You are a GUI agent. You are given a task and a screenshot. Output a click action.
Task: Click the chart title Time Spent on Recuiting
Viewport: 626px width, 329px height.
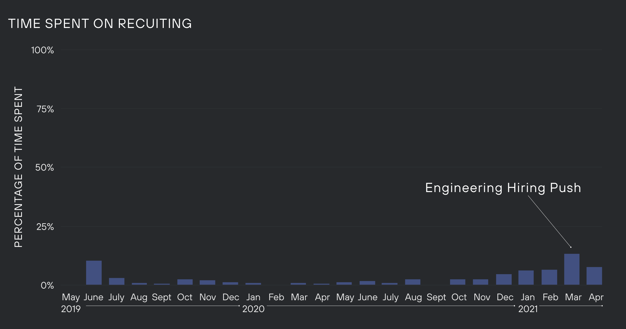(100, 23)
